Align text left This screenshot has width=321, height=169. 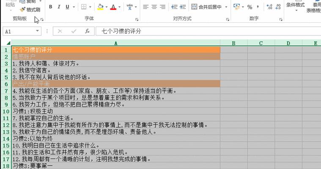click(x=145, y=7)
